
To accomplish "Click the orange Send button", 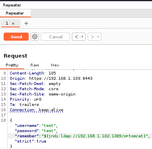I will (16, 37).
